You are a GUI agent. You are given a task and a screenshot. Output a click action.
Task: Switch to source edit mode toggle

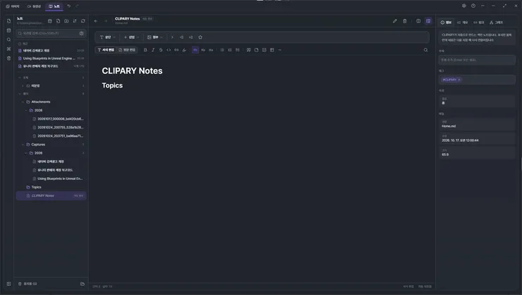pyautogui.click(x=127, y=50)
